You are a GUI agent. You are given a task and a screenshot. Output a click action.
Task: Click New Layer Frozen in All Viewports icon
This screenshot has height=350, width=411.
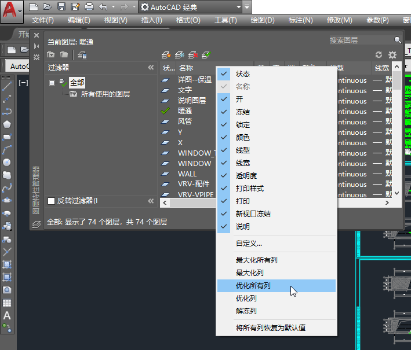click(180, 55)
